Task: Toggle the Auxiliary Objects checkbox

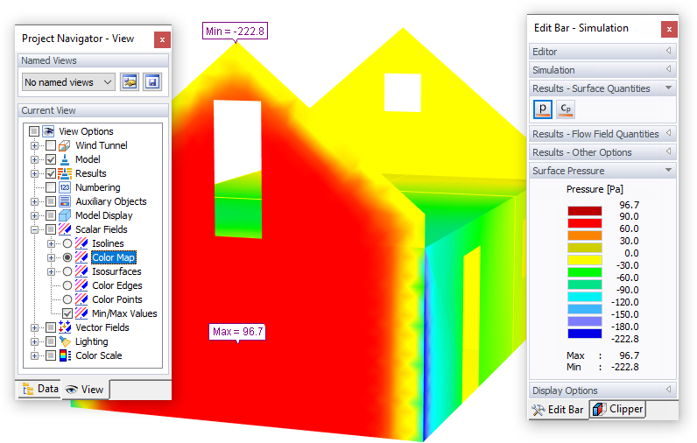Action: (x=51, y=201)
